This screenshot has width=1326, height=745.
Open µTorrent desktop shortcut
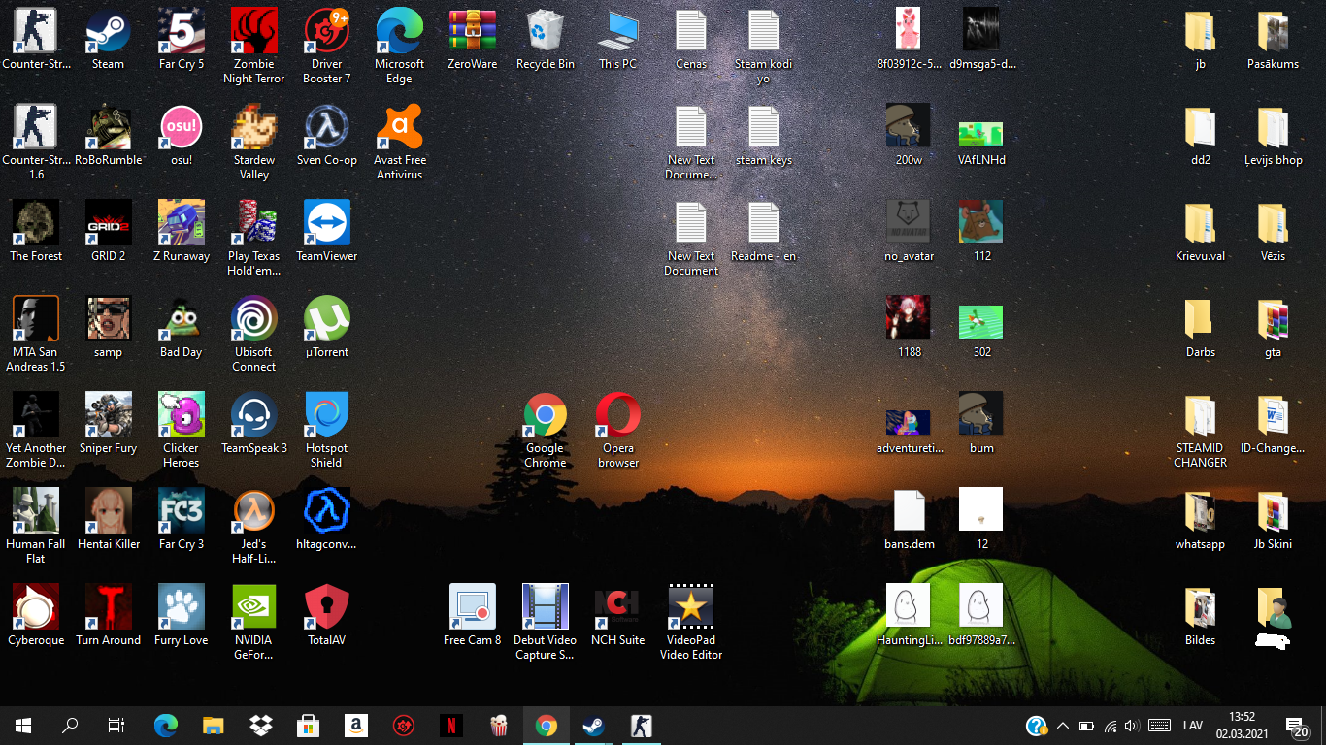click(327, 328)
